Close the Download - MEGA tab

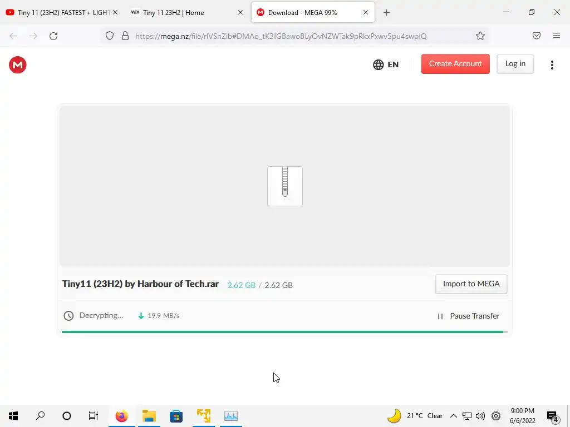[x=365, y=12]
